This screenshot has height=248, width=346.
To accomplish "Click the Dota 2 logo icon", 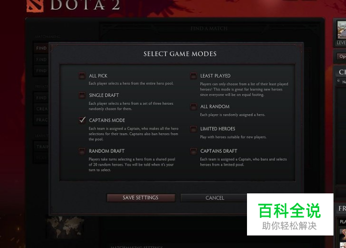I will click(35, 6).
